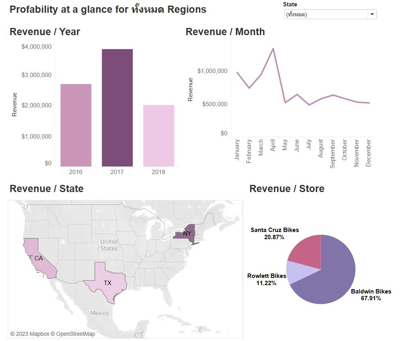Open the State filter dropdown arrow
The height and width of the screenshot is (341, 410).
[372, 14]
